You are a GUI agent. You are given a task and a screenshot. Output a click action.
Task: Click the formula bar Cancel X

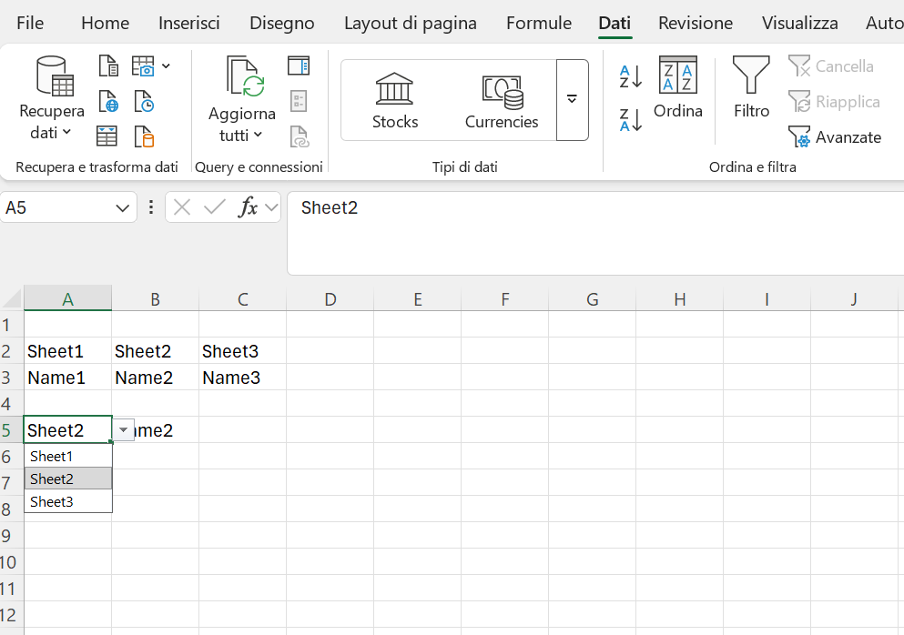coord(182,207)
